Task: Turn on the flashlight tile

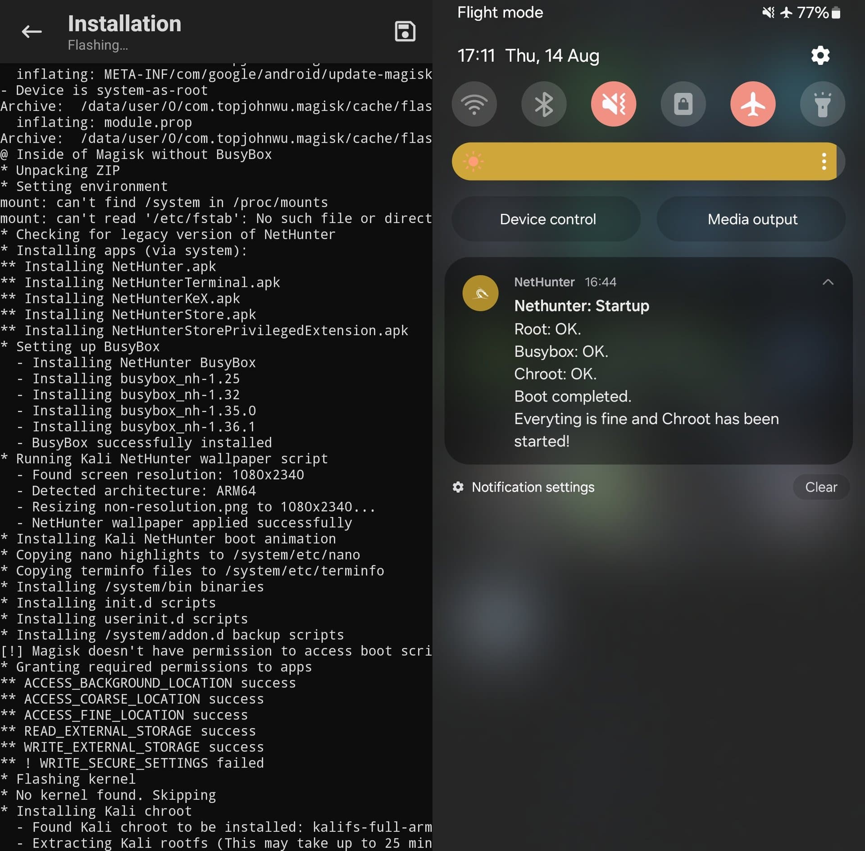Action: point(822,104)
